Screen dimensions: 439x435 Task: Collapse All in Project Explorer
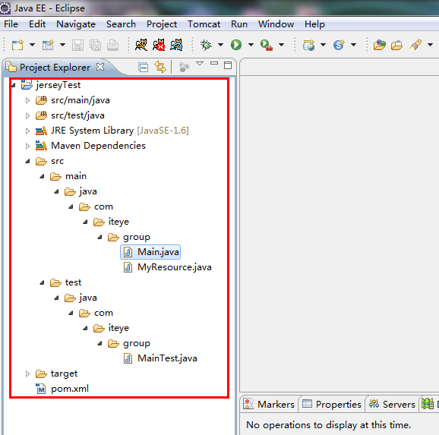[x=144, y=67]
